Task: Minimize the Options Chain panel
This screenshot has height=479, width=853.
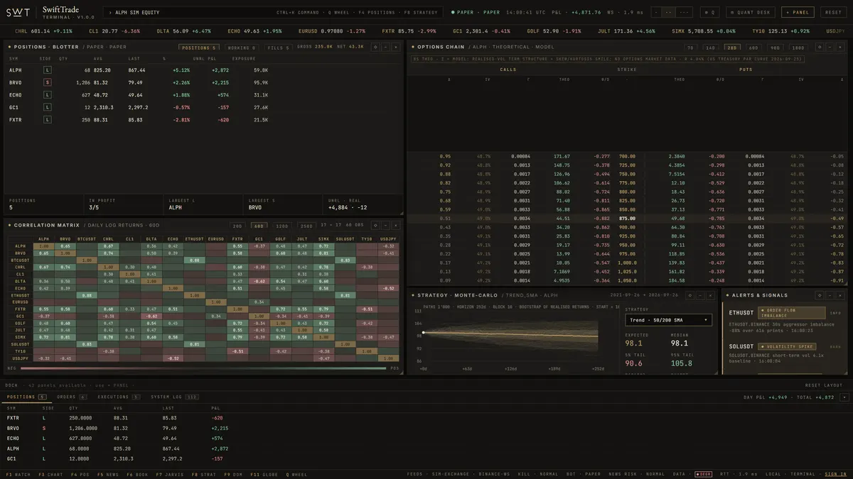Action: (x=830, y=47)
